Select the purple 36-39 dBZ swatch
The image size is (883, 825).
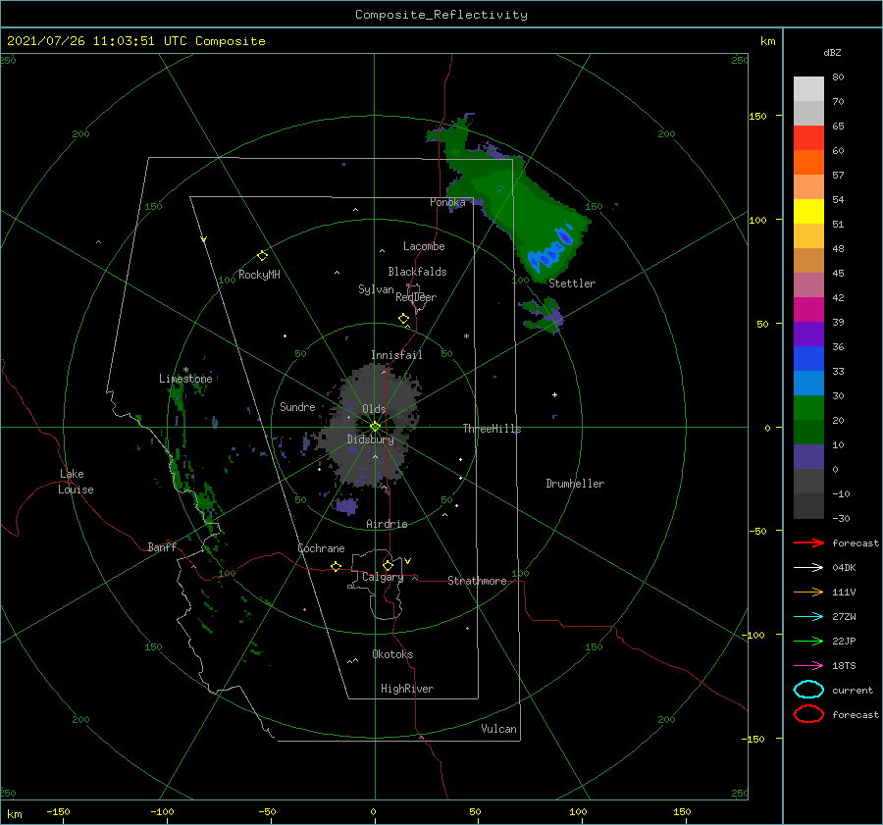pyautogui.click(x=808, y=334)
